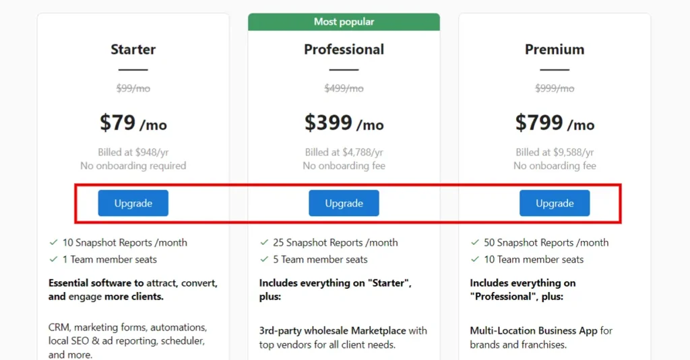Select the Starter plan heading
Viewport: 690px width, 360px height.
click(x=133, y=49)
